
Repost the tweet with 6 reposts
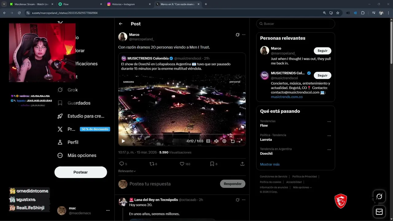[x=153, y=164]
